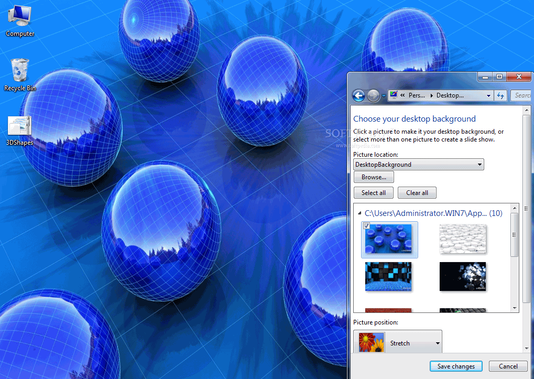Click the greyed Forward navigation arrow

[373, 96]
